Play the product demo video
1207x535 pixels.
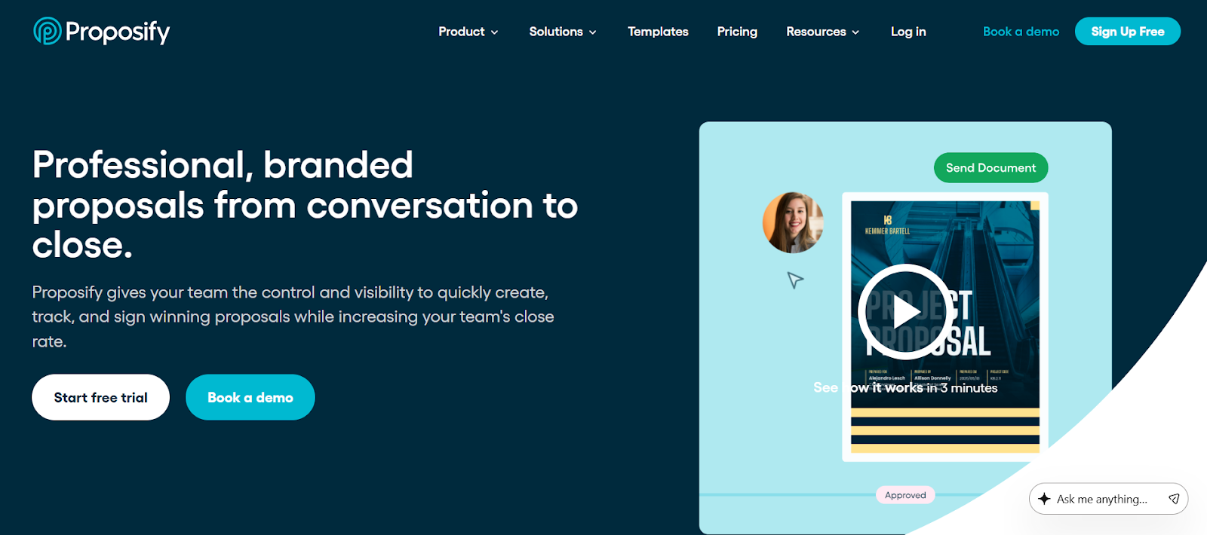[904, 311]
